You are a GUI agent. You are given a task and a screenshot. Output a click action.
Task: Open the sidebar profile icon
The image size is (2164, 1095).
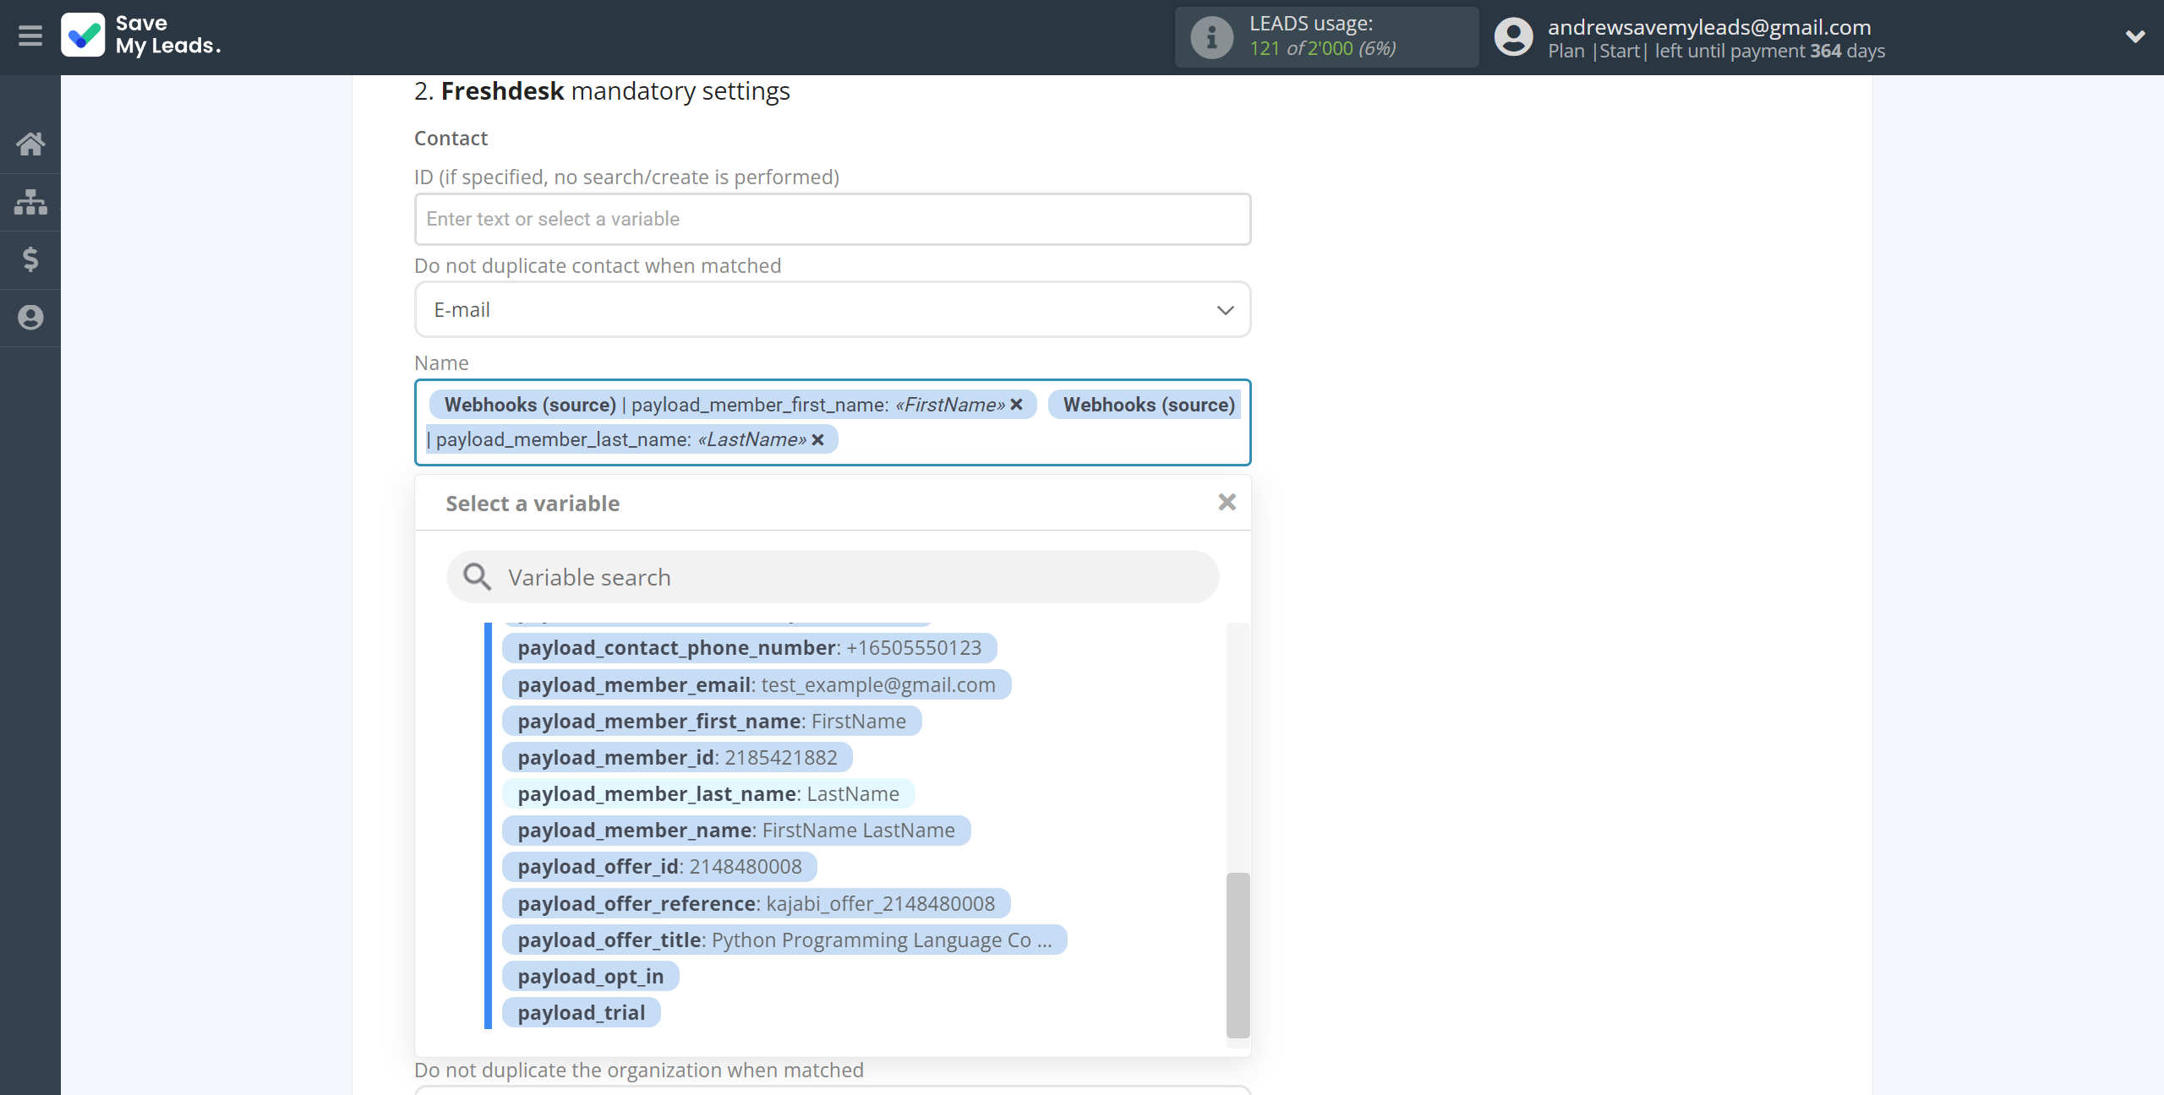coord(30,318)
